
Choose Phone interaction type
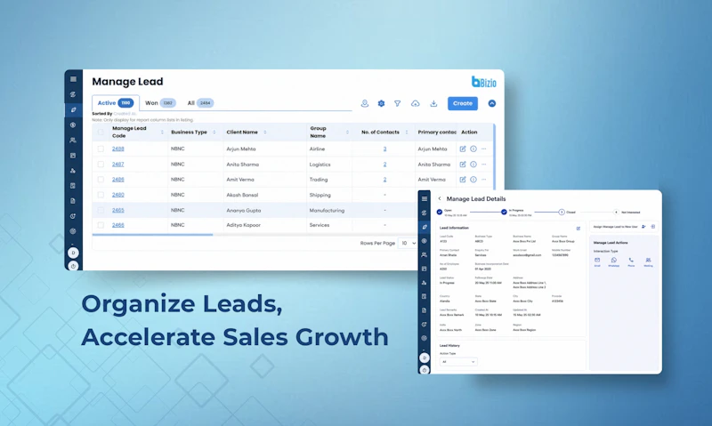pyautogui.click(x=631, y=261)
